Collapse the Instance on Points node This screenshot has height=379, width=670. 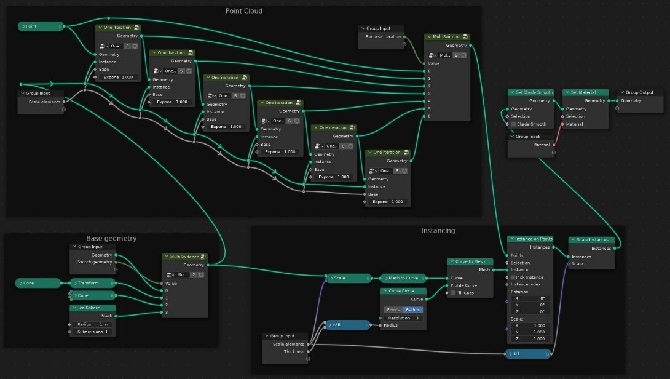coord(512,239)
